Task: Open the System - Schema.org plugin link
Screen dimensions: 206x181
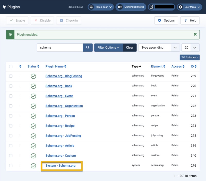Action: coord(61,166)
